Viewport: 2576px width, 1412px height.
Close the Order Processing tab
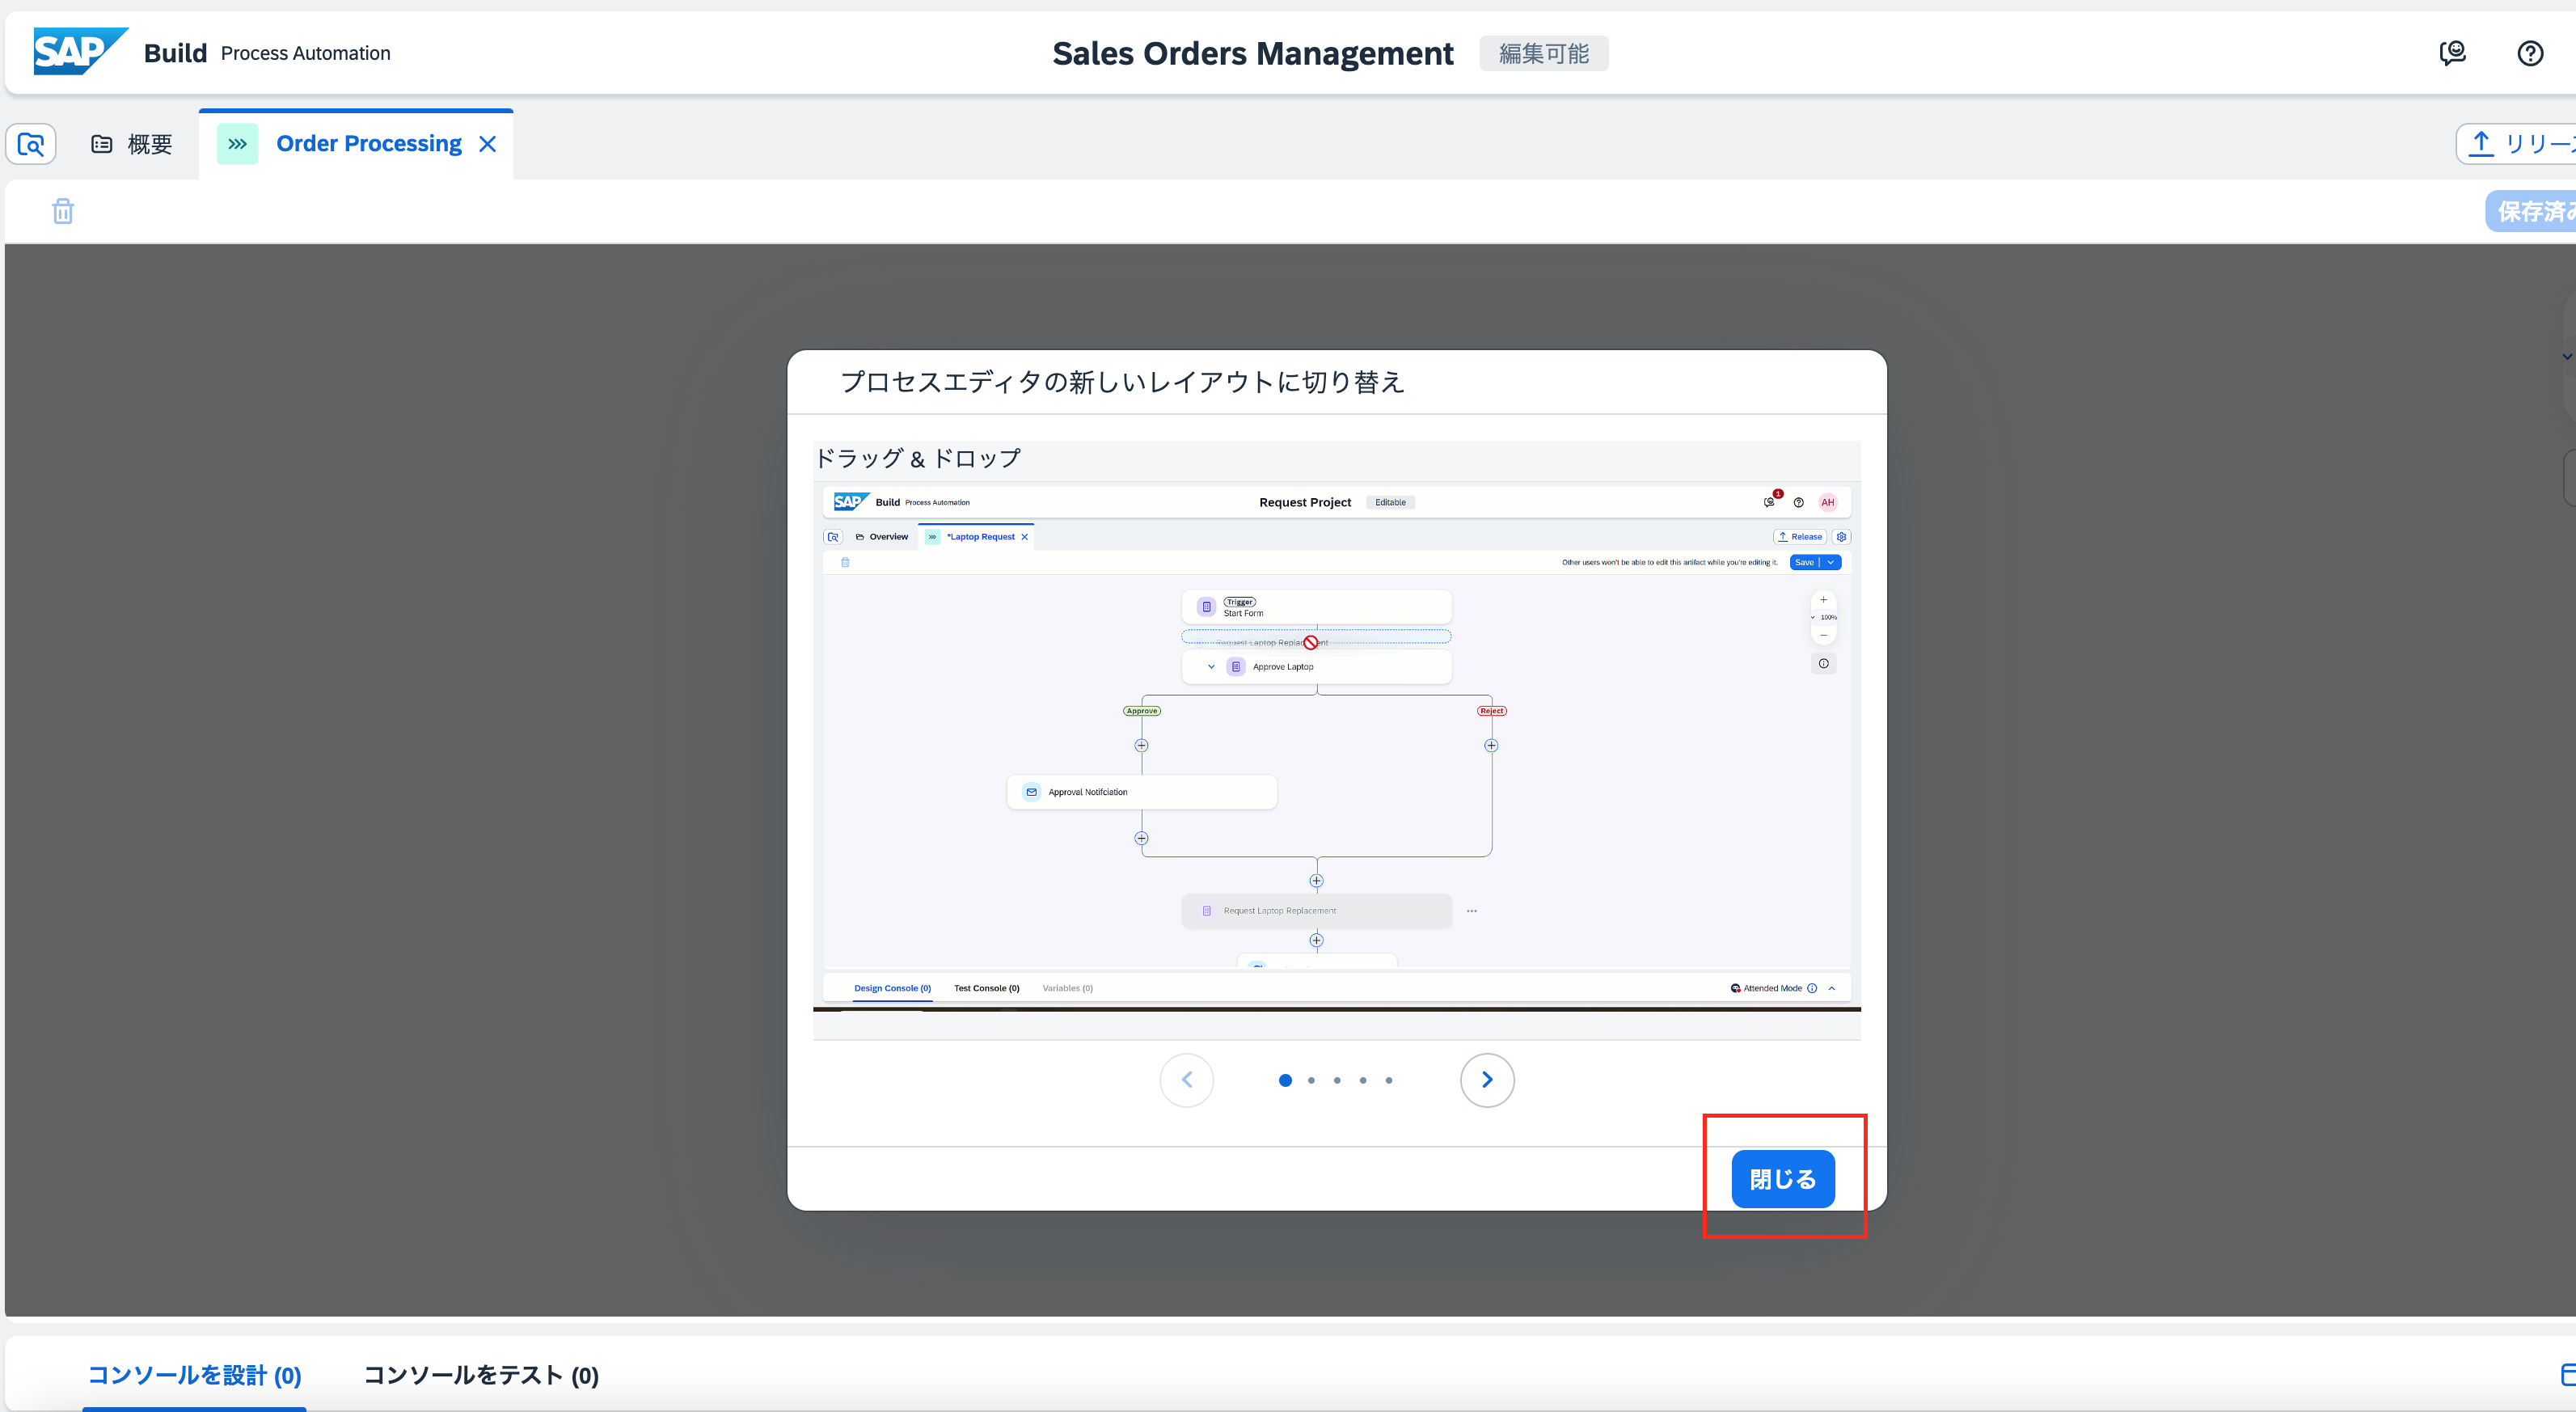tap(488, 144)
